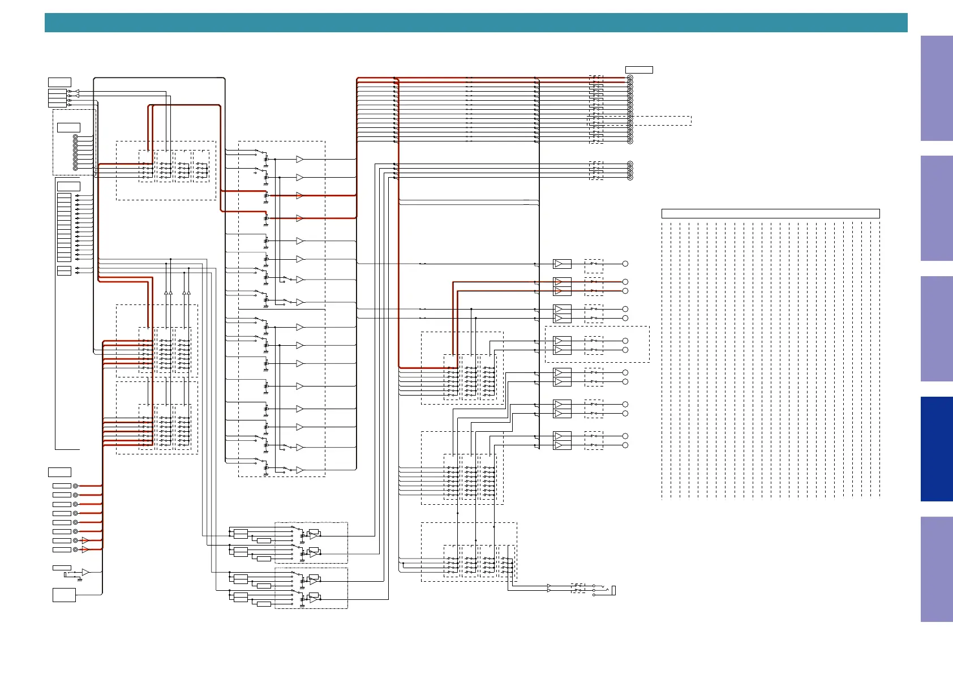This screenshot has height=674, width=953.
Task: Open the dark blue side tab
Action: pyautogui.click(x=937, y=449)
